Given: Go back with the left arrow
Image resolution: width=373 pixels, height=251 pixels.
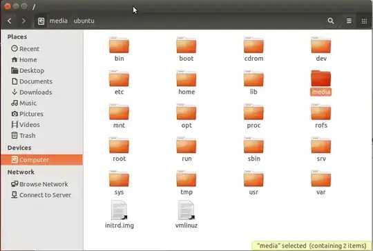Looking at the screenshot, I should tap(10, 21).
